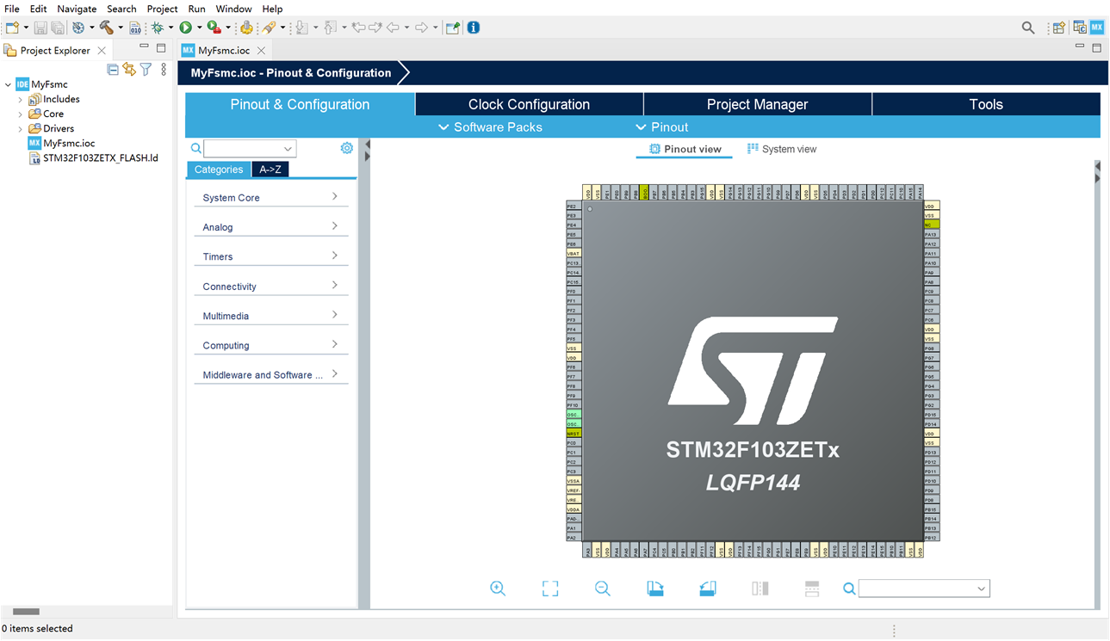
Task: Select STM32F103ZETX_FLASH.ld file
Action: [x=100, y=158]
